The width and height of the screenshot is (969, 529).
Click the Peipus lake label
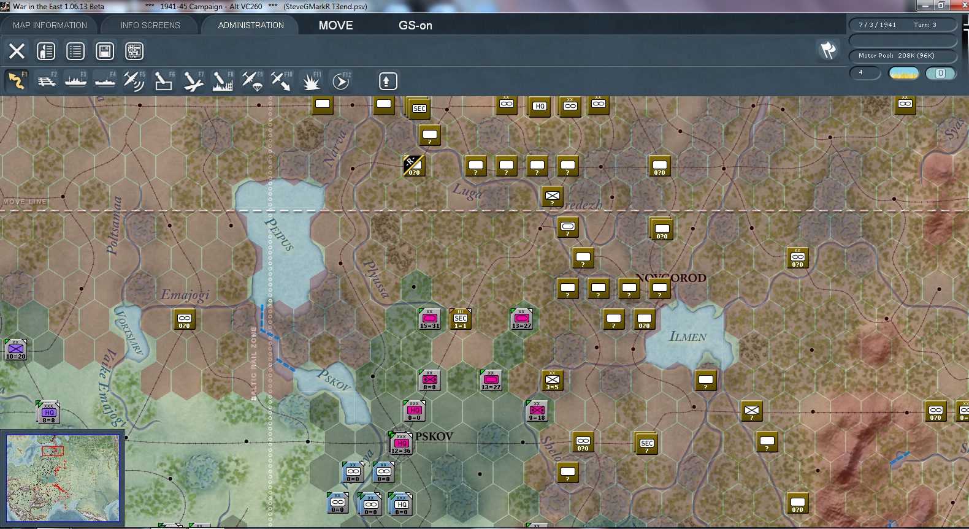tap(279, 234)
